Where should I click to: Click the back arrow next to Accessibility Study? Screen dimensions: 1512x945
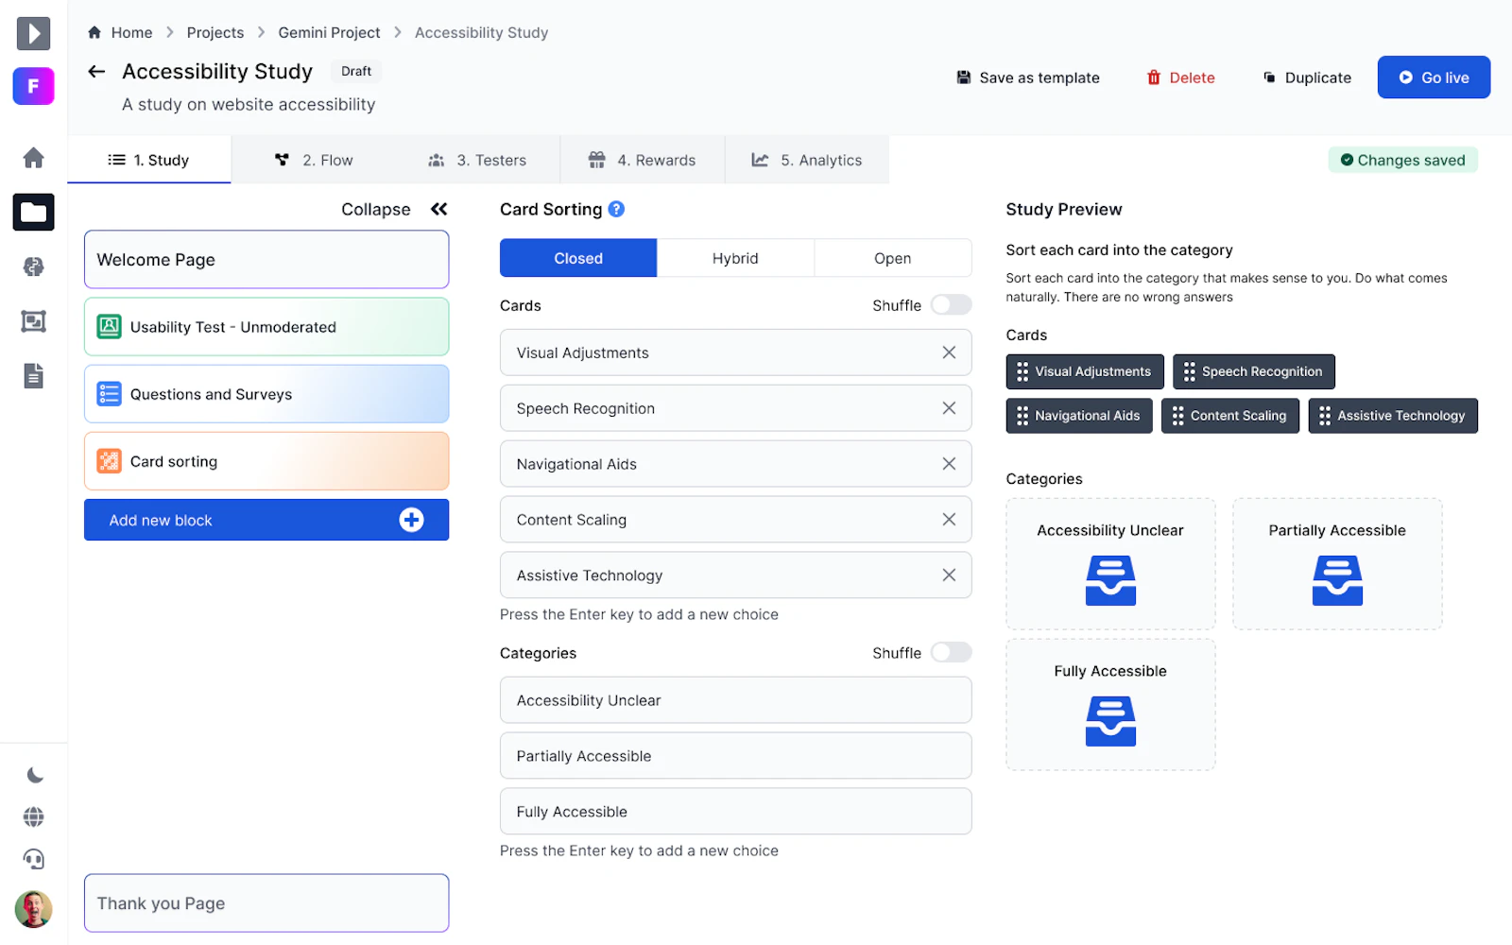point(96,72)
